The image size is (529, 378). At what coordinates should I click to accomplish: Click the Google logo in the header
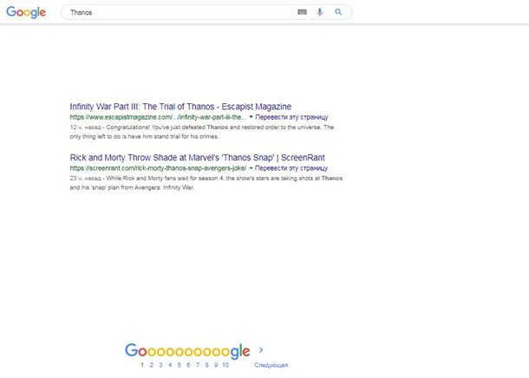point(26,12)
